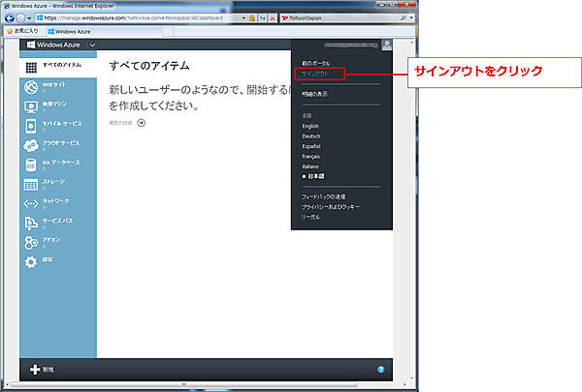Open the 設定 gear icon
Screen dimensions: 582x392
[x=31, y=262]
